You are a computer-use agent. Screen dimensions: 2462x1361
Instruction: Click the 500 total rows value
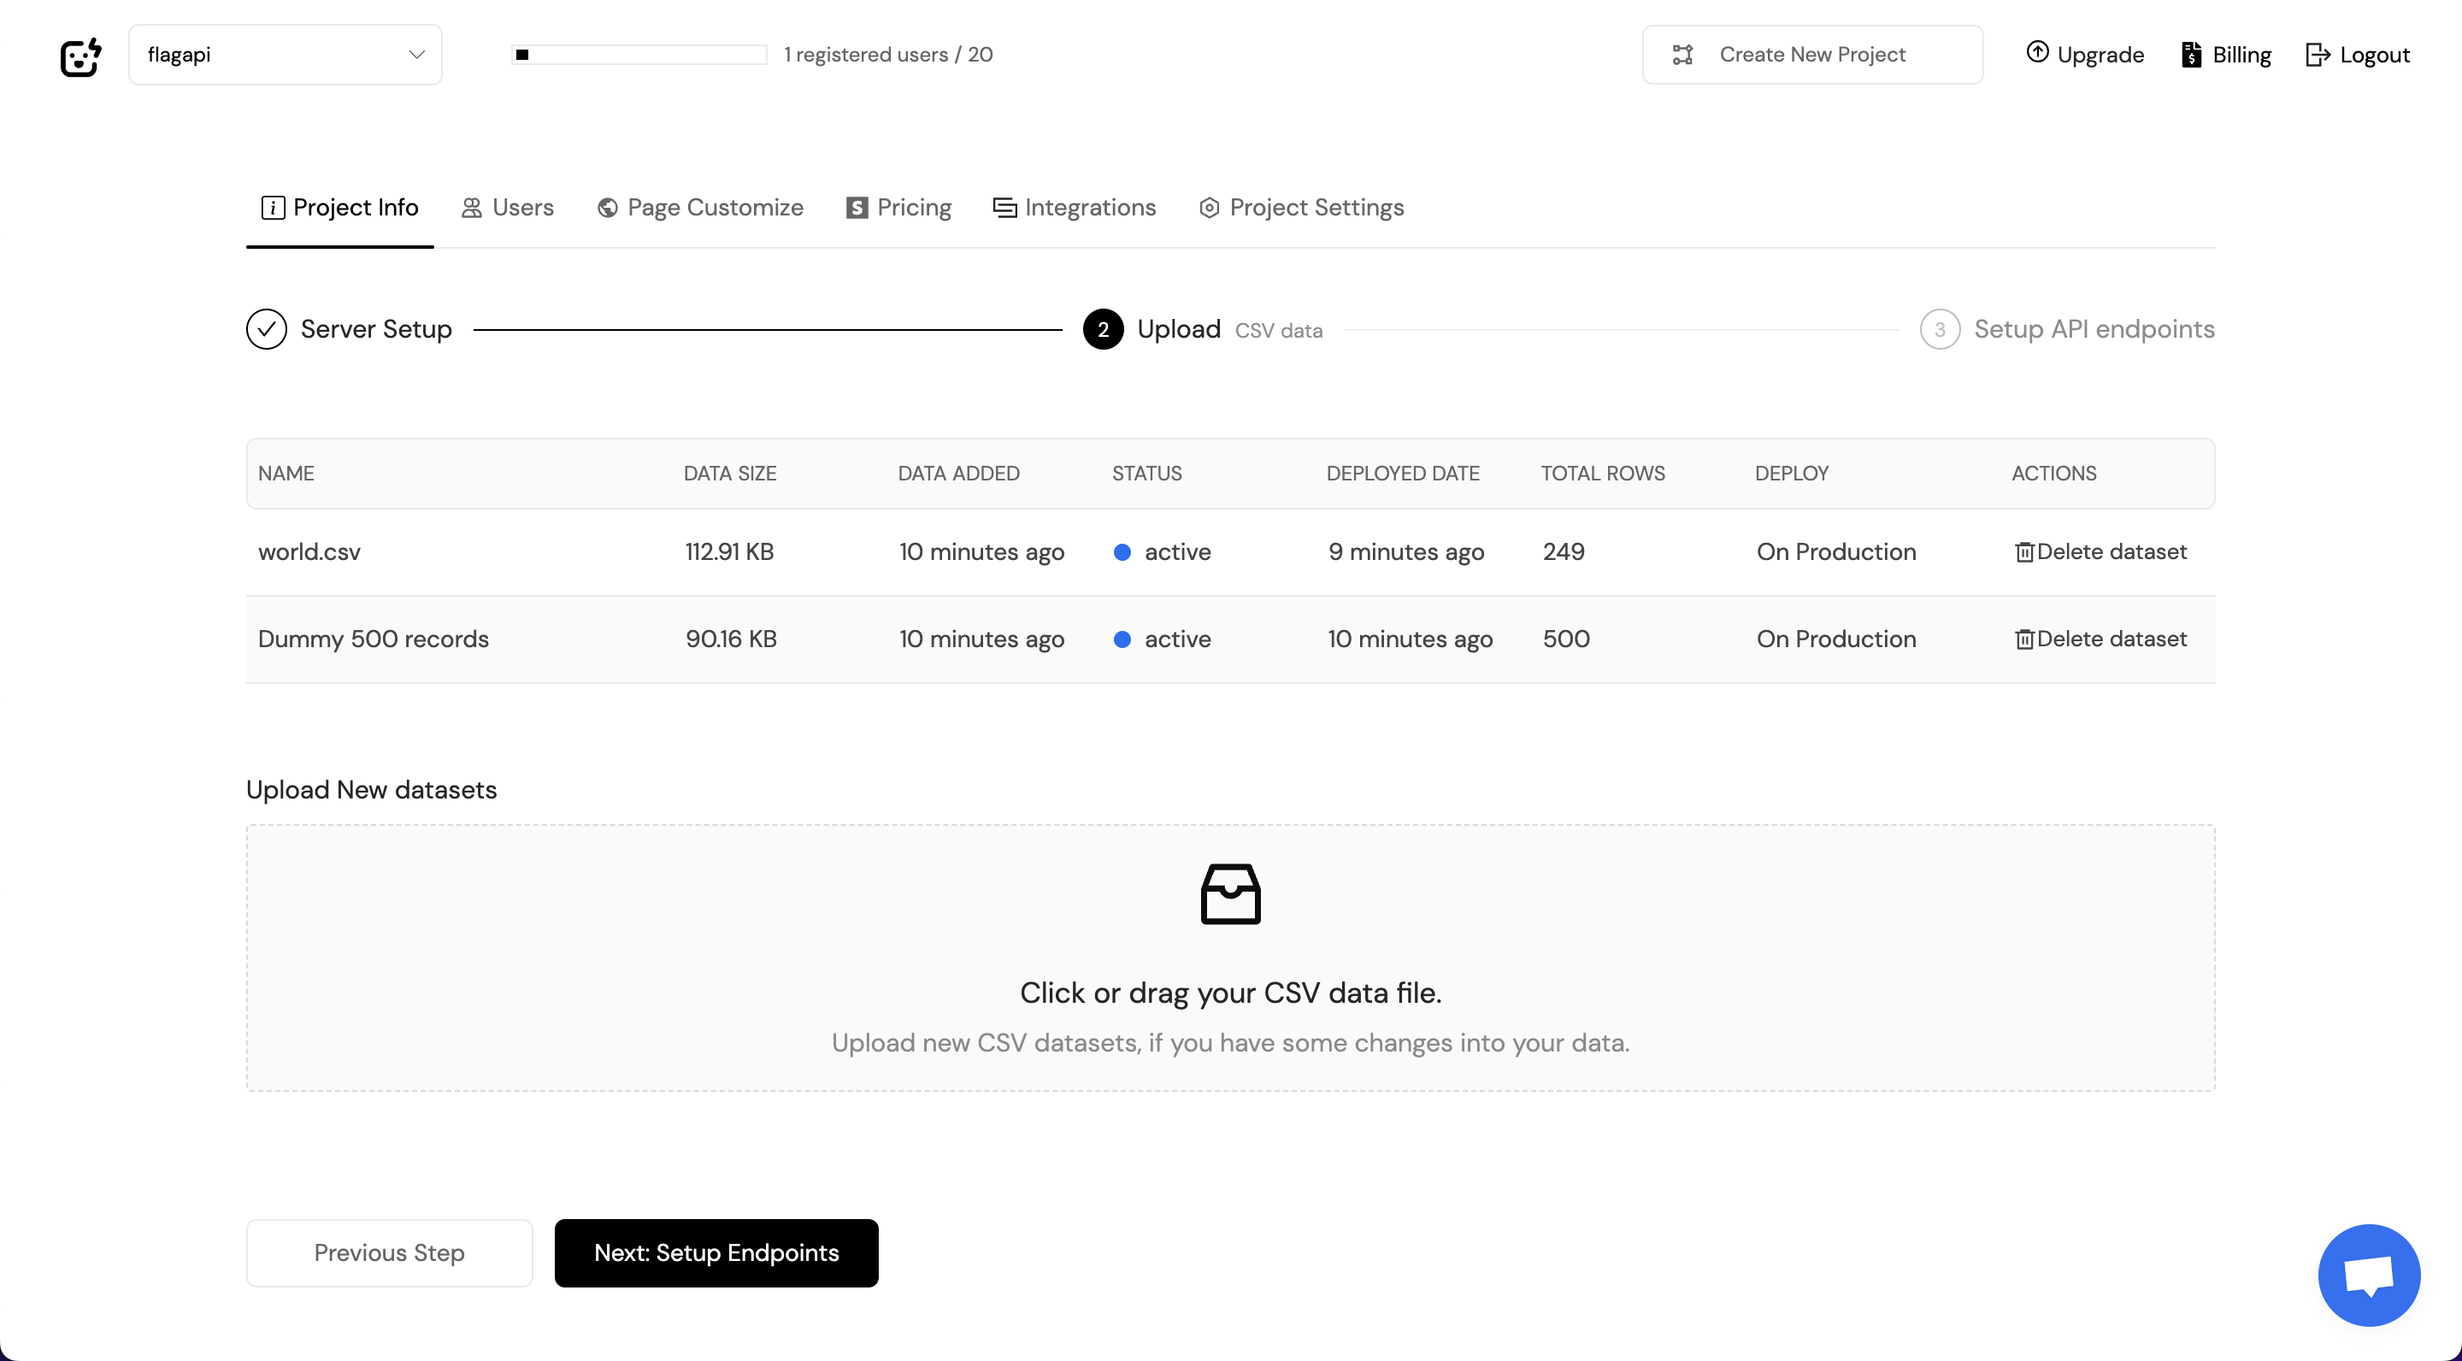pyautogui.click(x=1565, y=639)
